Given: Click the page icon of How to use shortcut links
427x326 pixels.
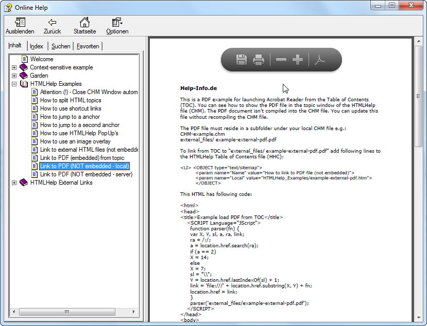Looking at the screenshot, I should tap(35, 108).
